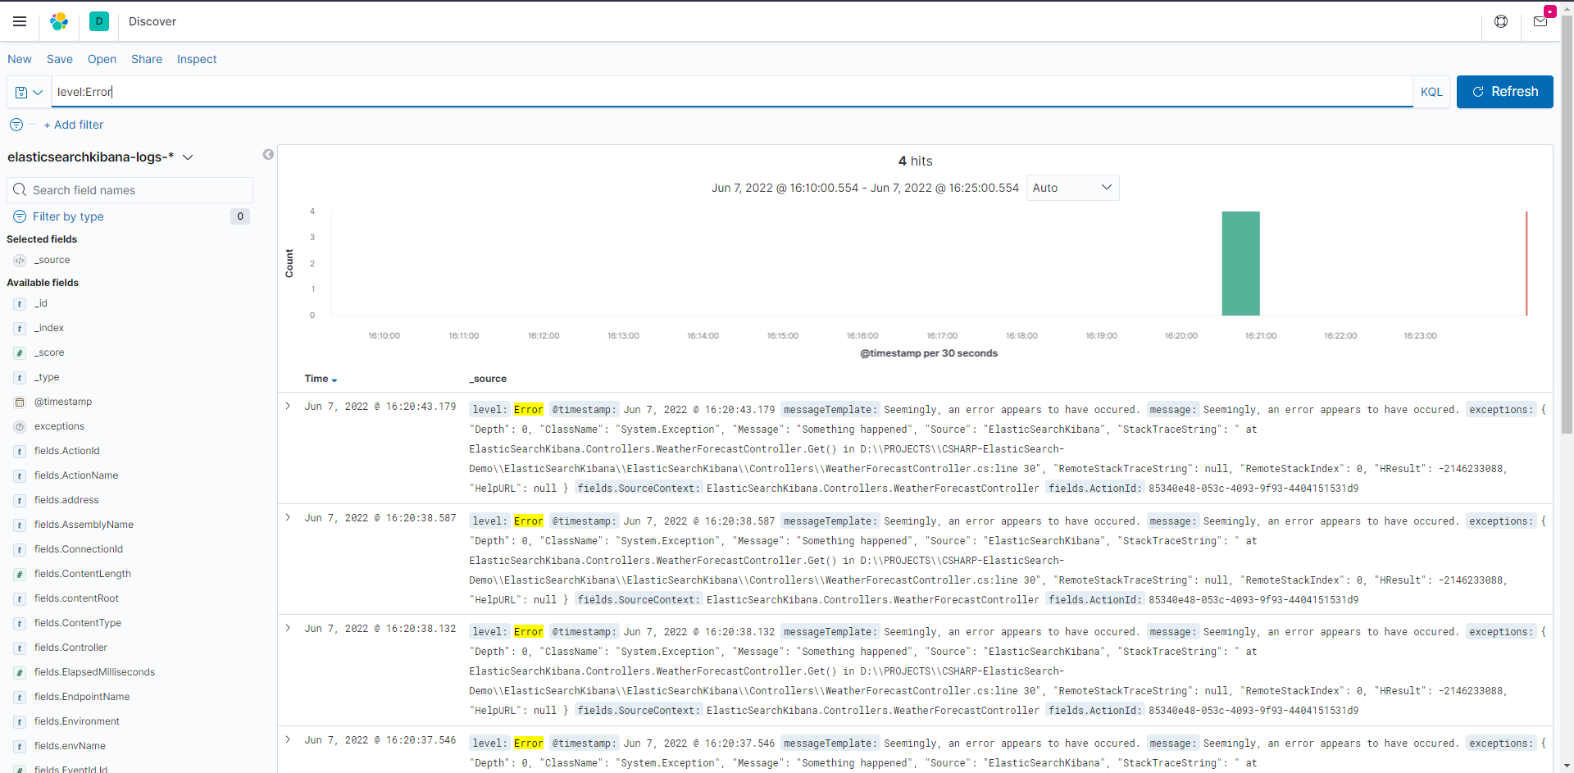Open the green D space avatar
Viewport: 1574px width, 773px height.
click(x=99, y=21)
